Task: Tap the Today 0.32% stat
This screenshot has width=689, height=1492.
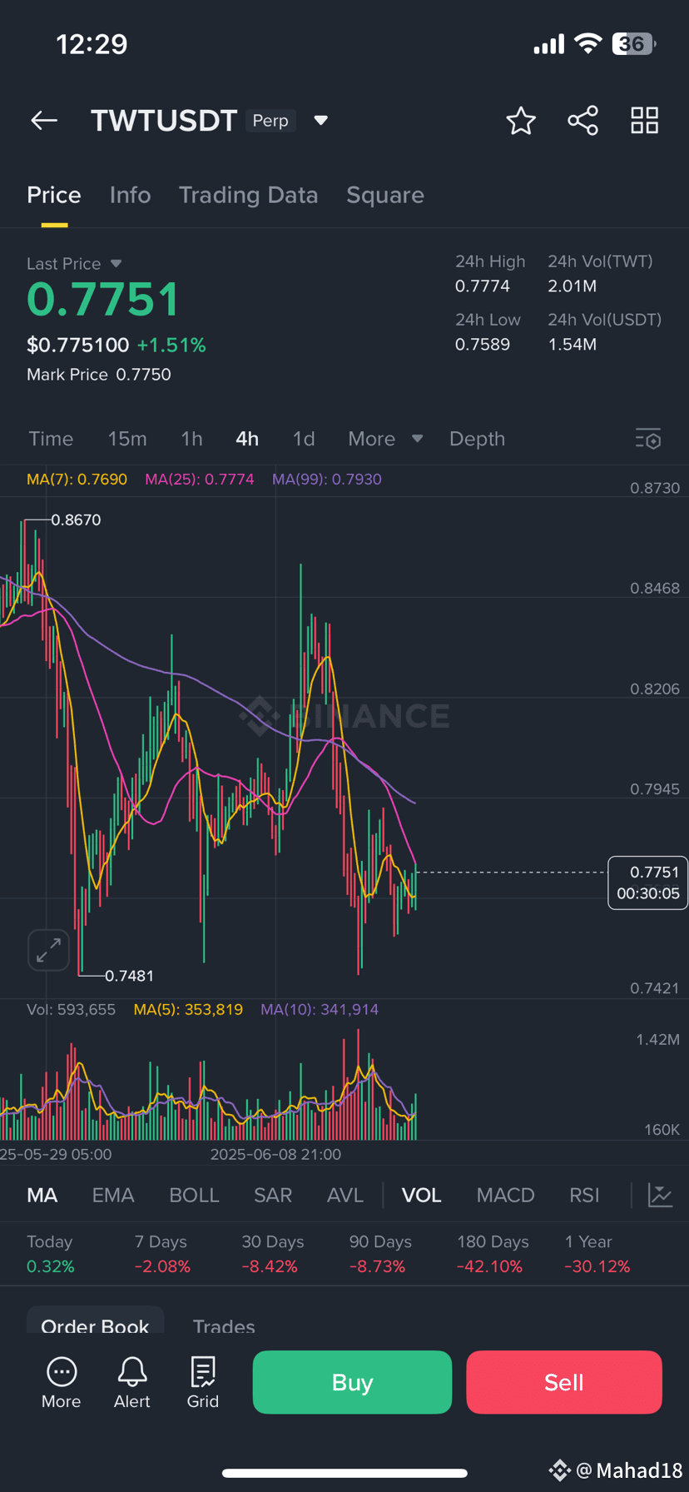Action: click(x=51, y=1254)
